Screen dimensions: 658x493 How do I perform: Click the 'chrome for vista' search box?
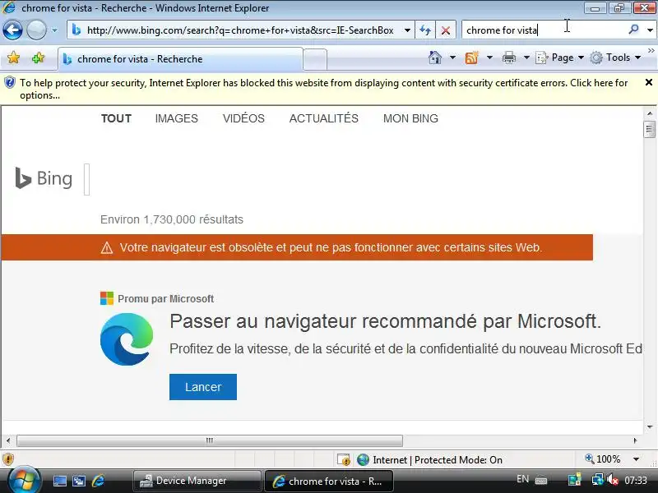coord(543,30)
